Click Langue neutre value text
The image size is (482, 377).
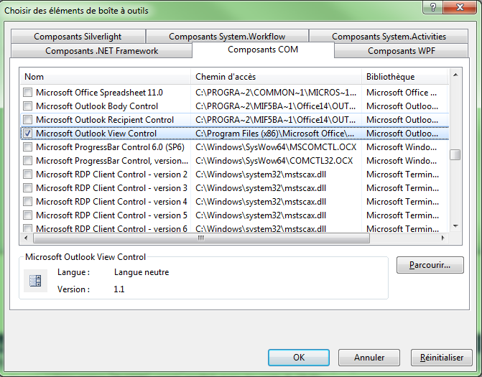(142, 272)
